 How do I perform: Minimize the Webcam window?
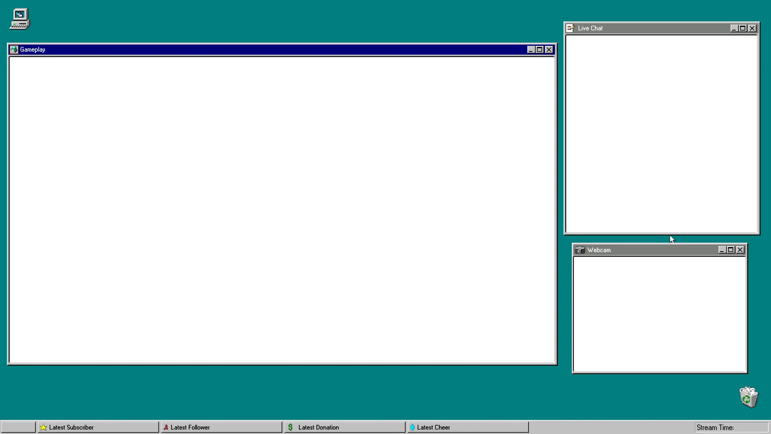point(722,250)
